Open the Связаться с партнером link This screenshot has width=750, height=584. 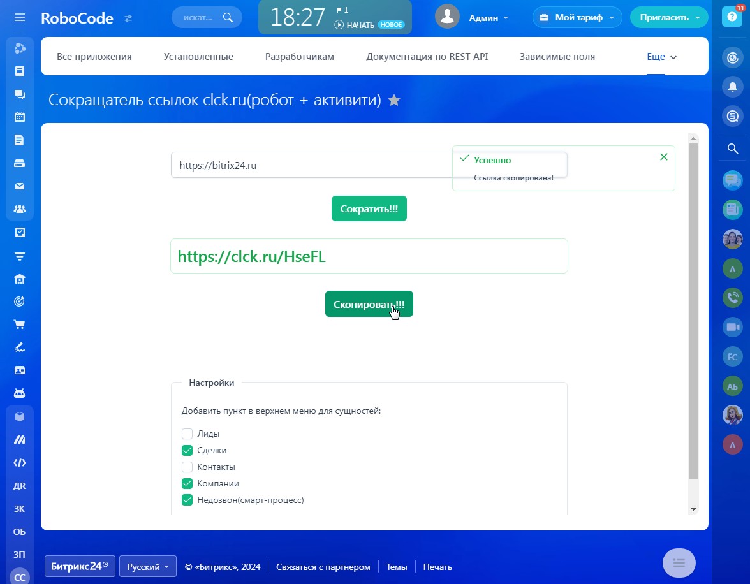point(323,567)
